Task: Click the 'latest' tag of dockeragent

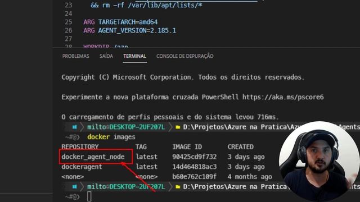Action: [146, 167]
